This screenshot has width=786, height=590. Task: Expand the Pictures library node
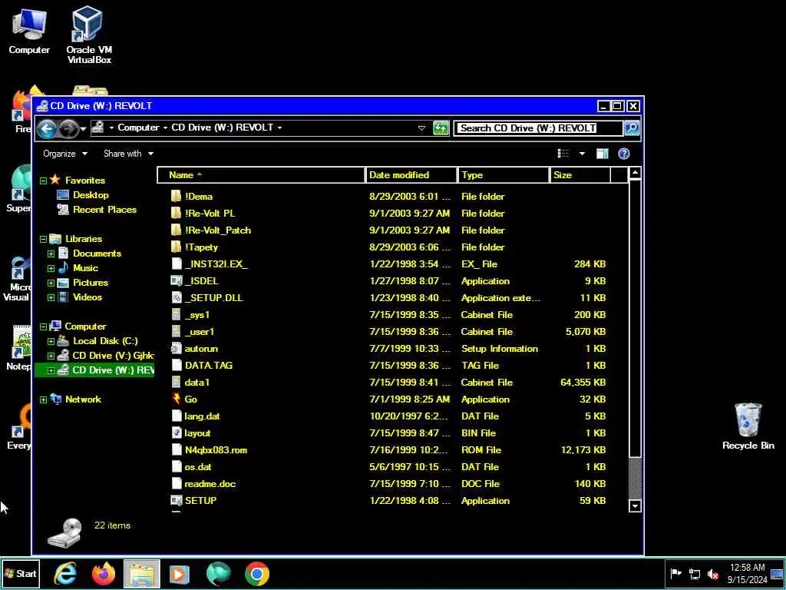click(x=51, y=283)
